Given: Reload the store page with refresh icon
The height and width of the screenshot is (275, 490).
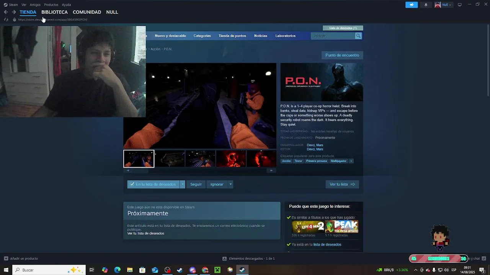Looking at the screenshot, I should click(6, 19).
